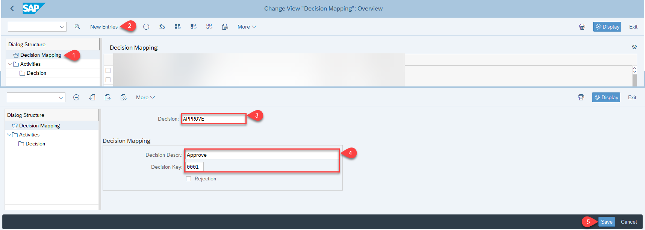Screen dimensions: 645x230
Task: Open table settings gear in Decision Mapping
Action: [x=634, y=47]
